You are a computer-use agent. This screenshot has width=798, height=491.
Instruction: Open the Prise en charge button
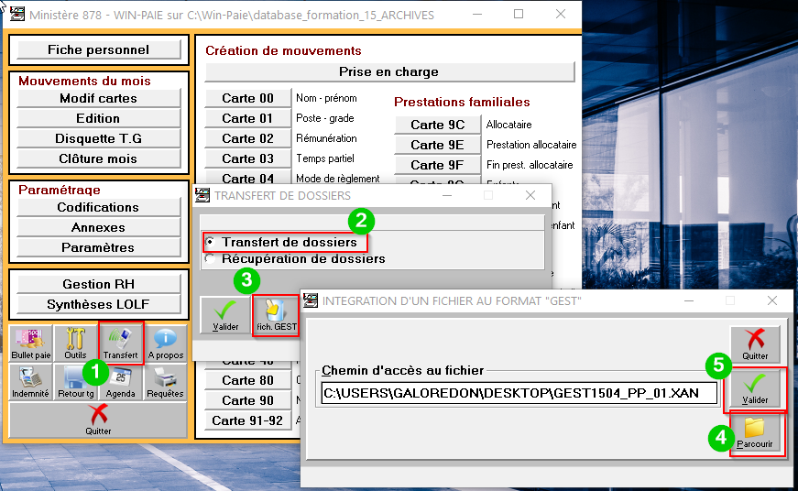[x=388, y=71]
